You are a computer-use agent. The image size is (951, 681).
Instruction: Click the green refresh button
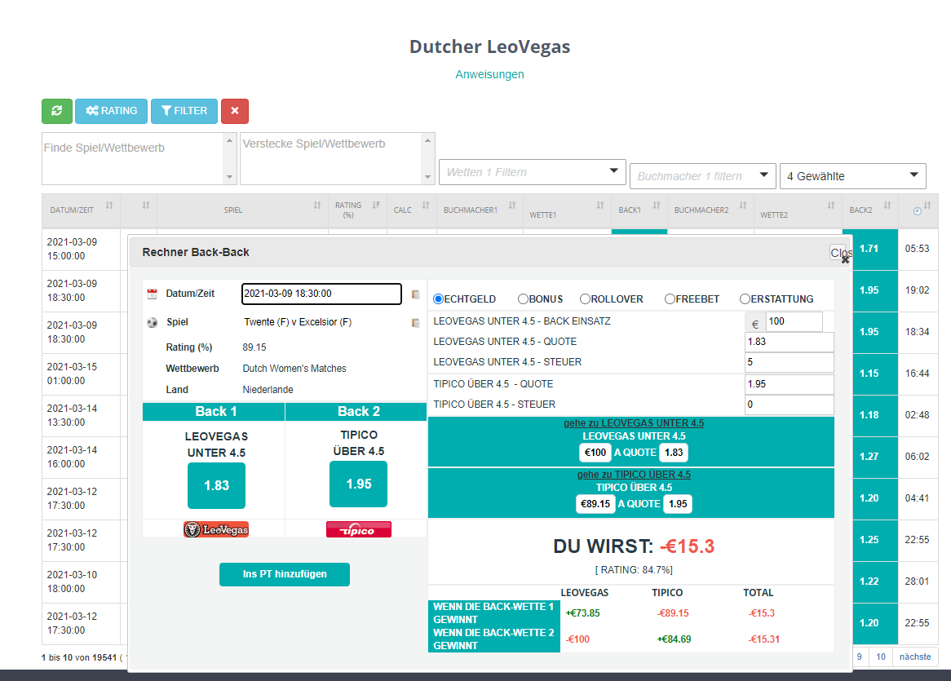57,111
